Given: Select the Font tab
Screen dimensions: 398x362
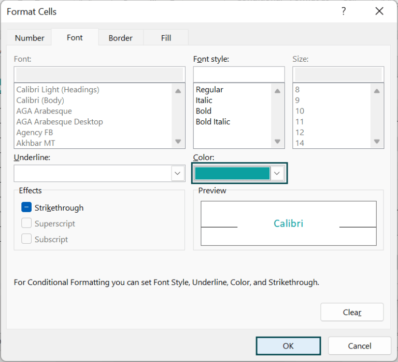Looking at the screenshot, I should [75, 37].
